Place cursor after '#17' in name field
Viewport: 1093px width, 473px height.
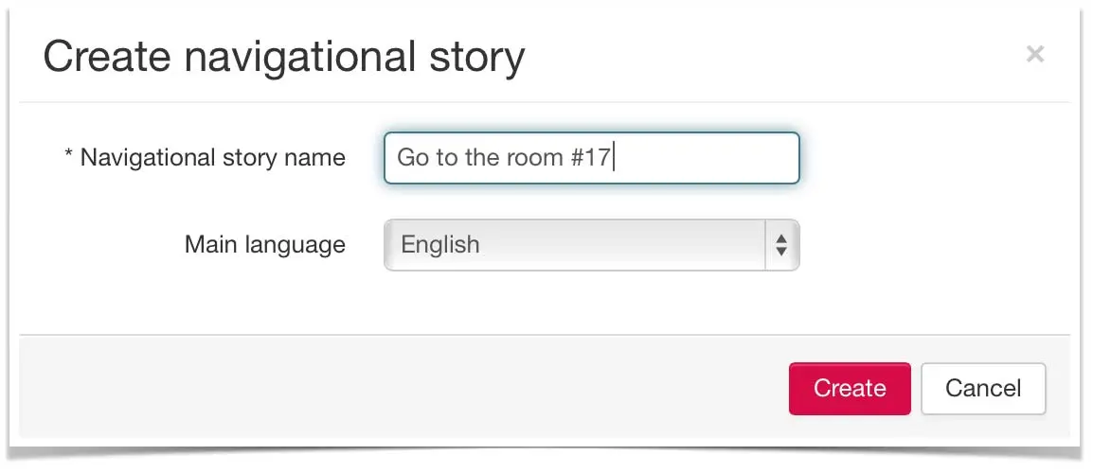coord(614,157)
